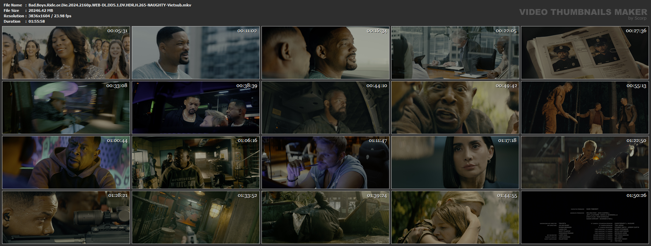Open the thumbnail at 01:11:47
The image size is (651, 246).
pos(325,163)
